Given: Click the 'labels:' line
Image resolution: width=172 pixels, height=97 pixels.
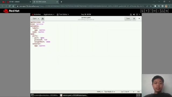Looking at the screenshot, I should pyautogui.click(x=36, y=28).
